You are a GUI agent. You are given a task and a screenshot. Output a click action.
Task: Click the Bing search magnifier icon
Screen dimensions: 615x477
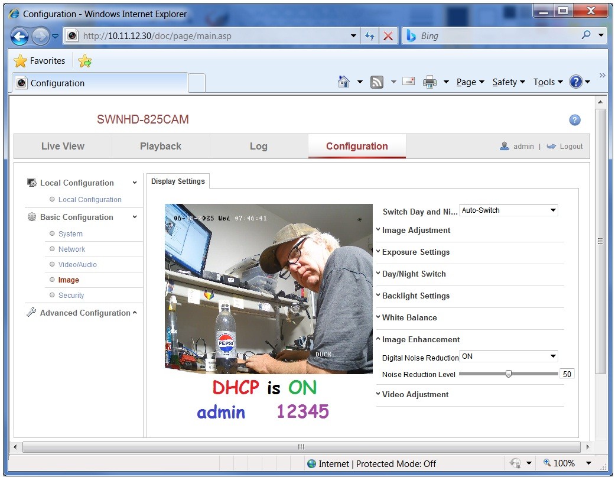(586, 35)
